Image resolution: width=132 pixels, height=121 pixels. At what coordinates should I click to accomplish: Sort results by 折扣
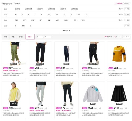[x=30, y=37]
